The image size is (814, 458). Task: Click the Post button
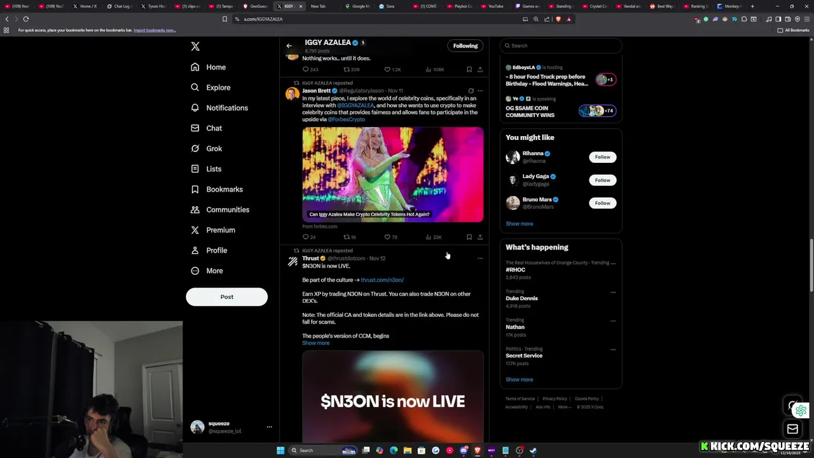[x=226, y=297]
